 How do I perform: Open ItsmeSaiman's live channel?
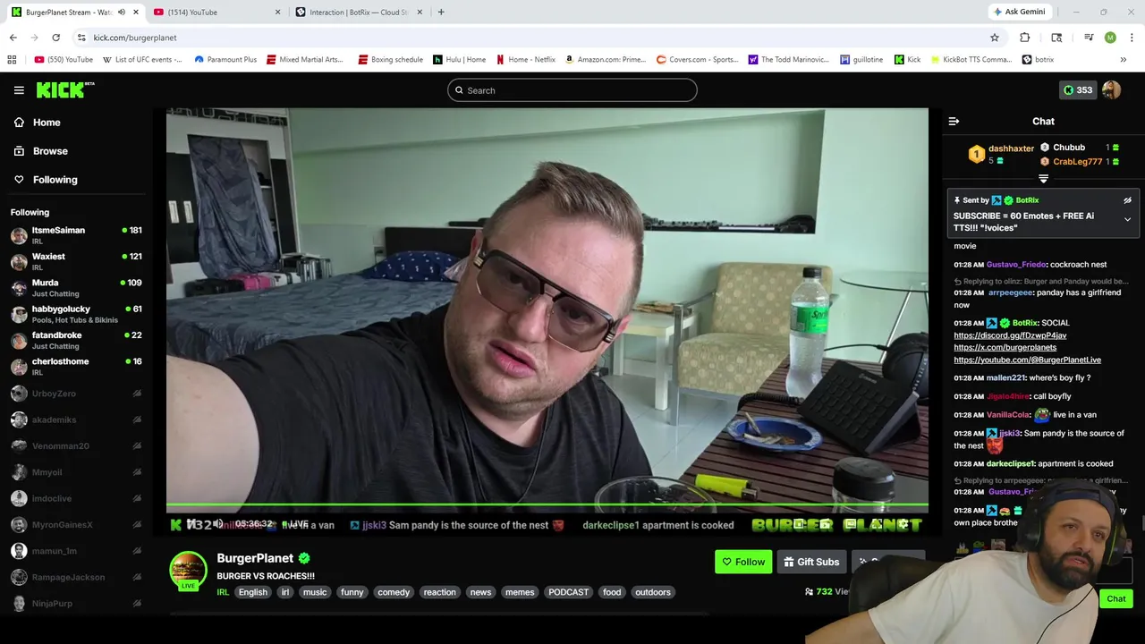(x=76, y=235)
